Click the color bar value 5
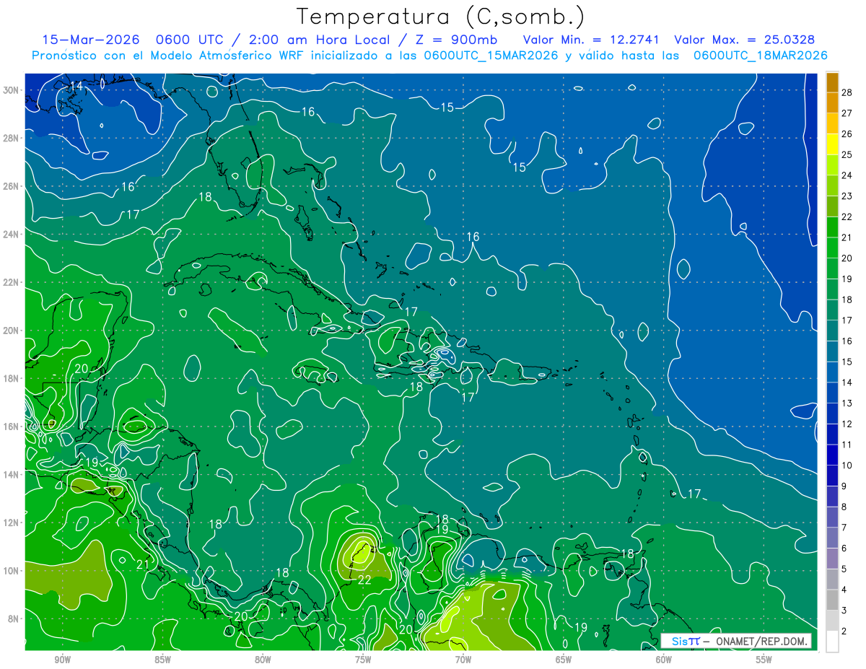This screenshot has height=669, width=866. (845, 569)
